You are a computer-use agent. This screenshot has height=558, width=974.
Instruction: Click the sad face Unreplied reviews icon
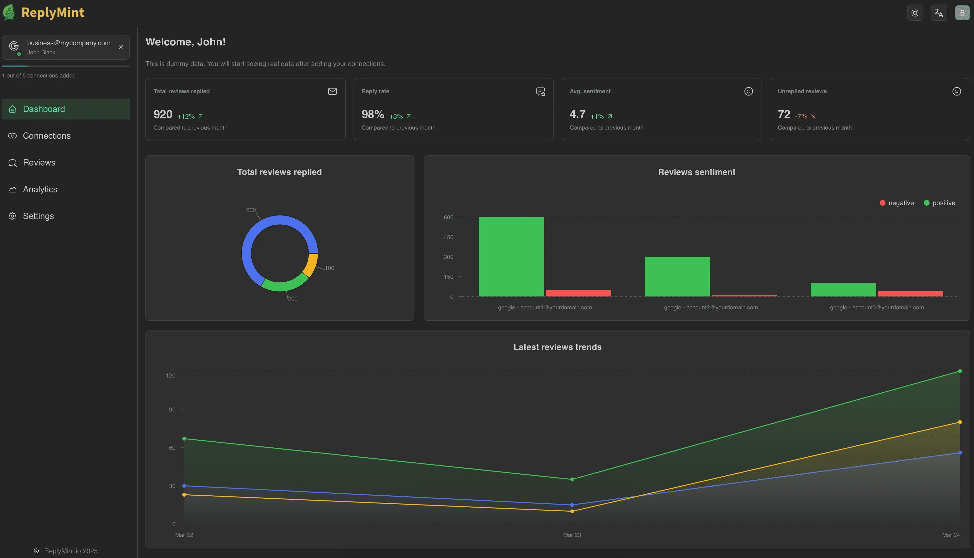coord(956,91)
